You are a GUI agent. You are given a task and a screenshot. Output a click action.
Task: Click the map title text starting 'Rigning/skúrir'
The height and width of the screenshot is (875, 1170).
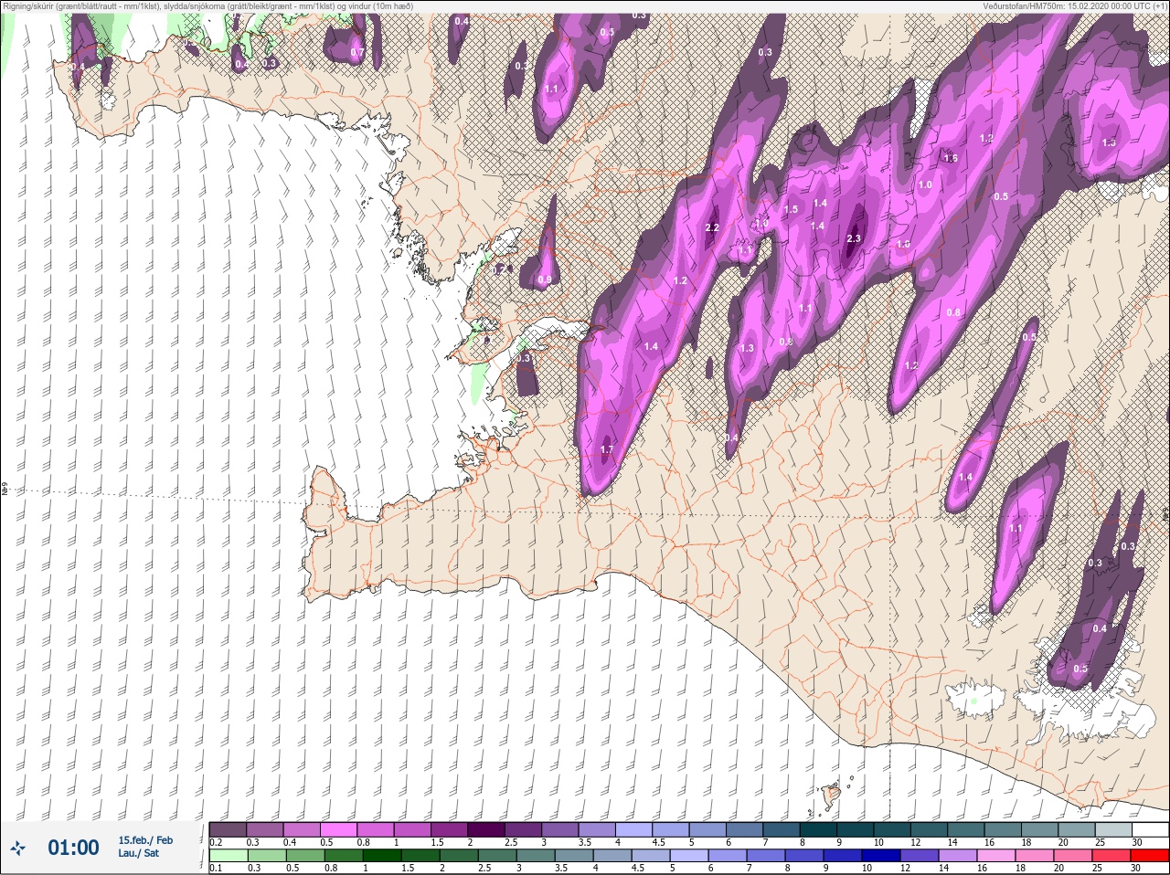tap(207, 5)
